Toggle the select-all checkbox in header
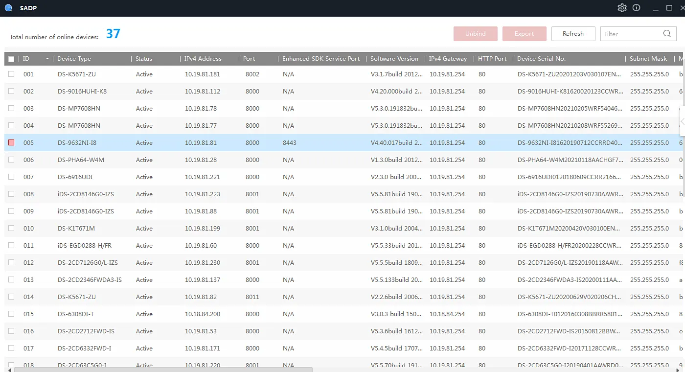The image size is (685, 372). (x=11, y=59)
